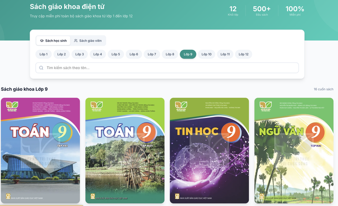The image size is (338, 206).
Task: Filter by Lớp 1 grade
Action: click(x=43, y=54)
